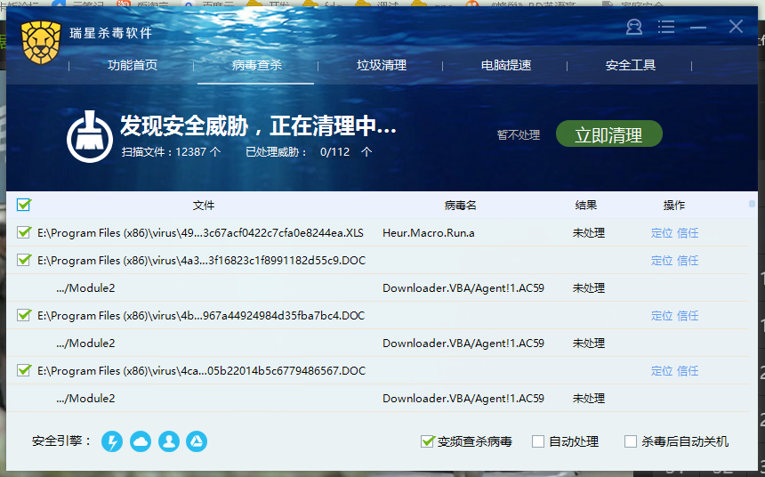Click the 扫描文件：12387 个 counter
765x477 pixels.
171,152
